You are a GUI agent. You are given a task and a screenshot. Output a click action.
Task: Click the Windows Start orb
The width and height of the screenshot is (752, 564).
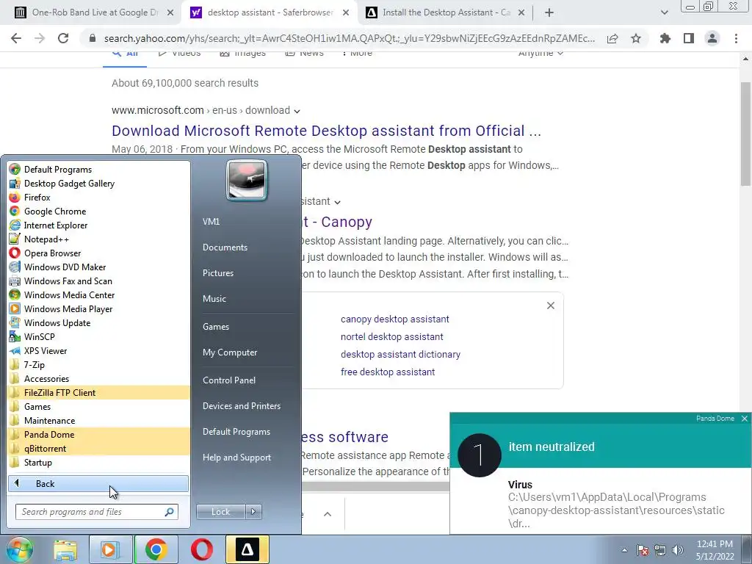(19, 549)
